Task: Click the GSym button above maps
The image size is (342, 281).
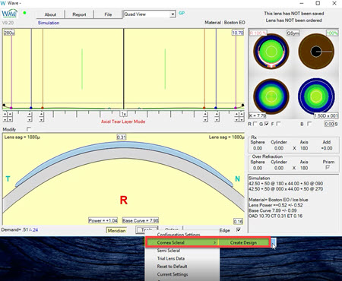Action: coord(293,33)
